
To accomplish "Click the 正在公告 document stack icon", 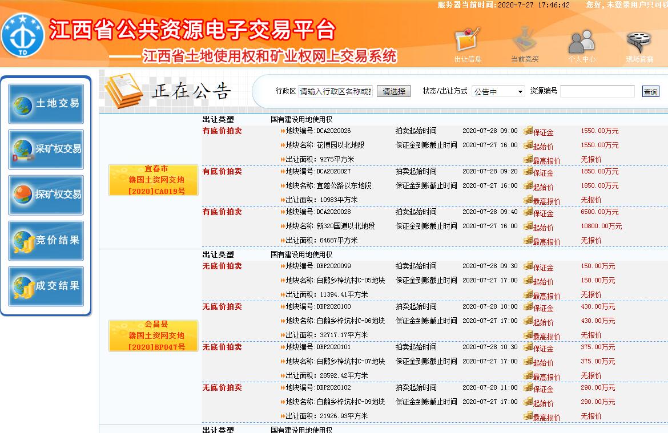I will (x=123, y=90).
